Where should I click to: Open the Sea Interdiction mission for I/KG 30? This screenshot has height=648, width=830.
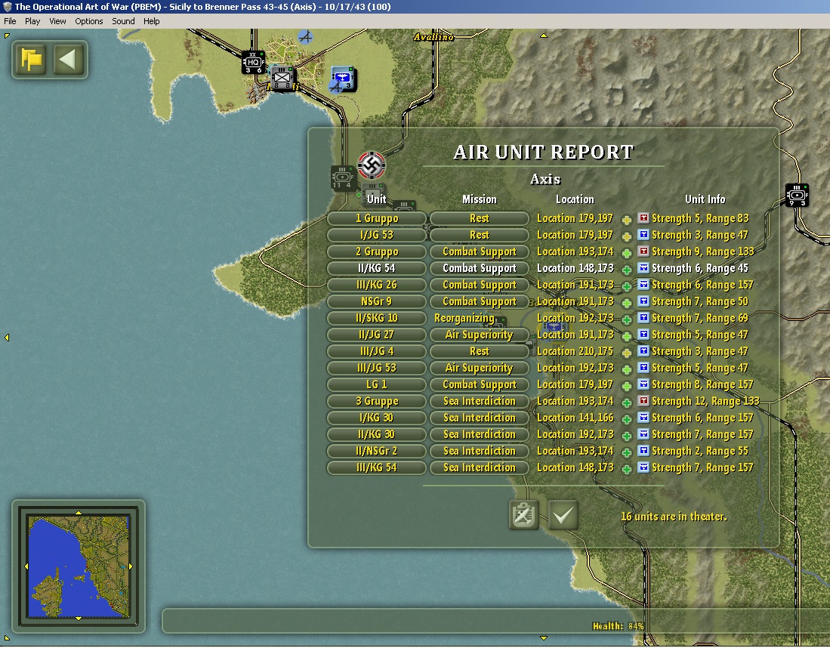[x=479, y=418]
